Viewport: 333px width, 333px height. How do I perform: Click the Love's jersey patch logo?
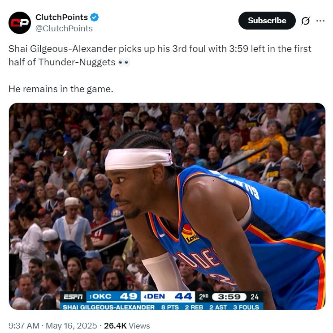coord(190,234)
